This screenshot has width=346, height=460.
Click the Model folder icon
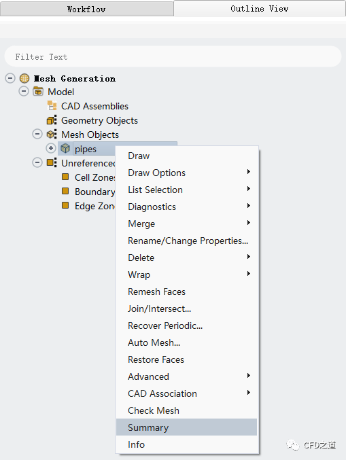point(38,92)
